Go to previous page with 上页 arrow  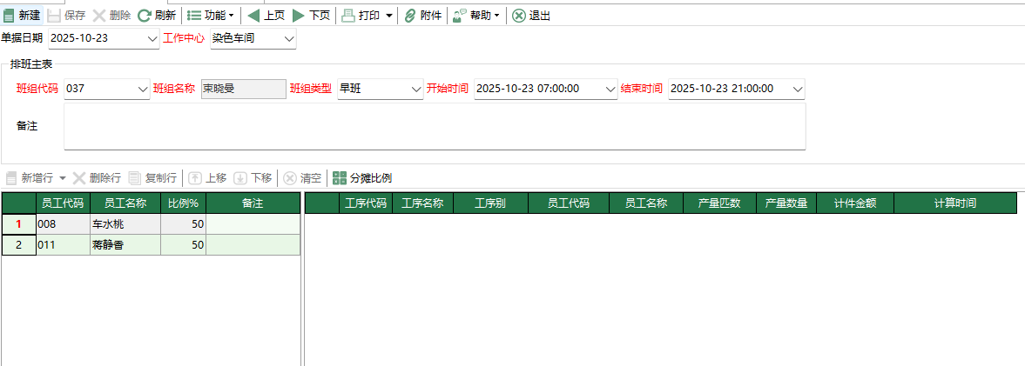[x=253, y=16]
